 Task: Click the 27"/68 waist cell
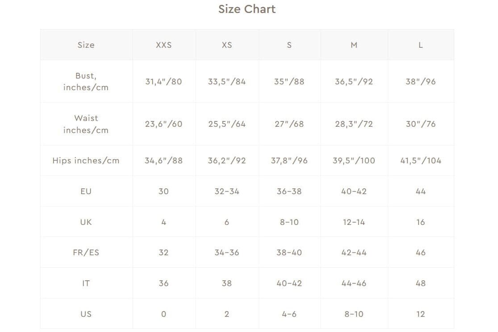289,124
